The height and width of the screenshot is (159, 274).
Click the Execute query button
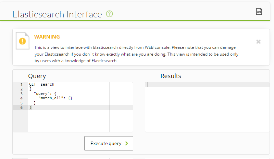pos(109,143)
